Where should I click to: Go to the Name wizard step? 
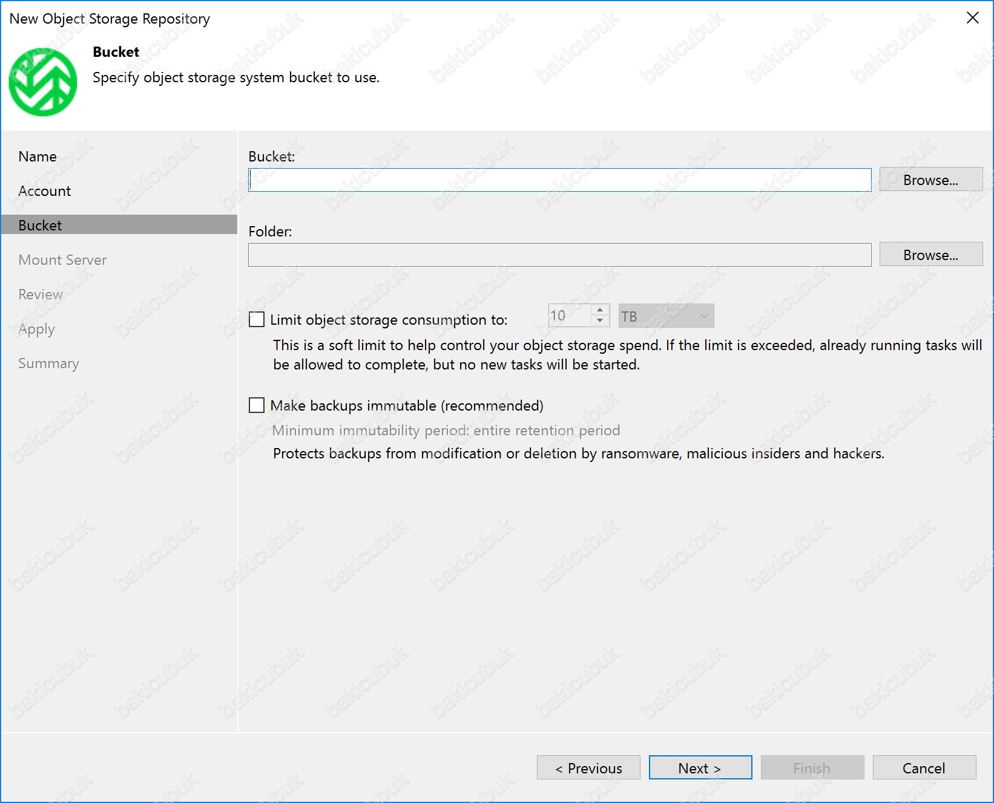click(x=38, y=157)
